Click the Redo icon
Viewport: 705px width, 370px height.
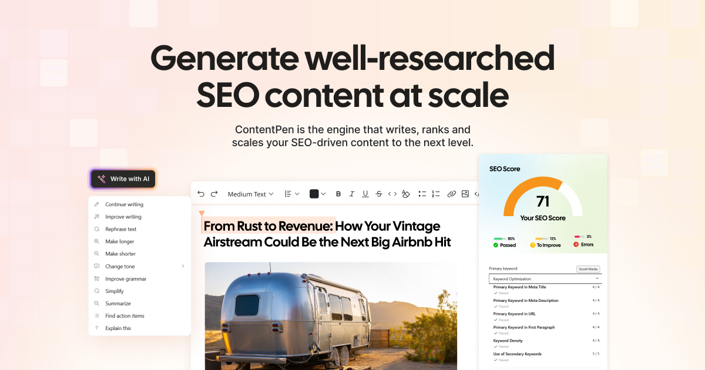(x=214, y=193)
